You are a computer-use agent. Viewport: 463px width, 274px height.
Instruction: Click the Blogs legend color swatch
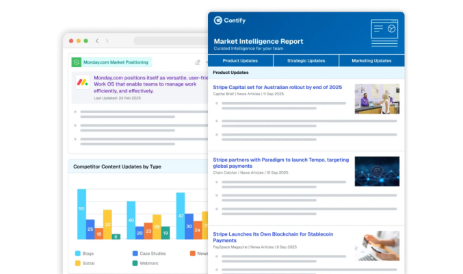point(78,253)
